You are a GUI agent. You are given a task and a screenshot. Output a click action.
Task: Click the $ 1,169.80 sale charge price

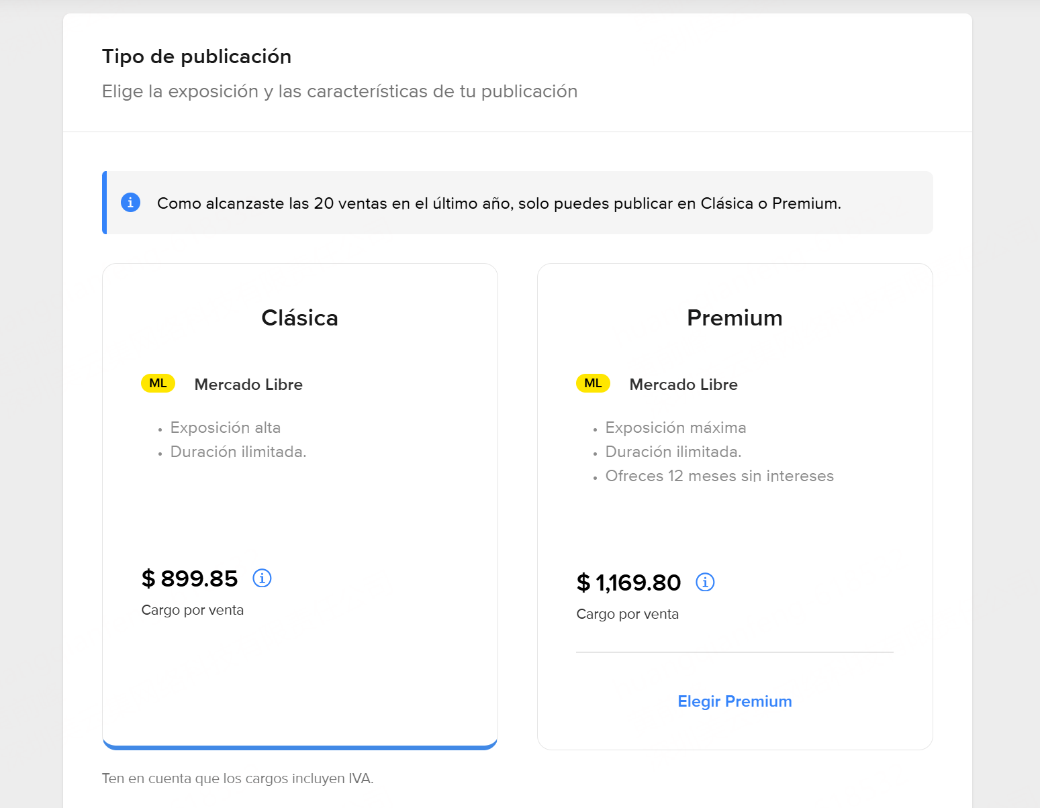click(629, 583)
